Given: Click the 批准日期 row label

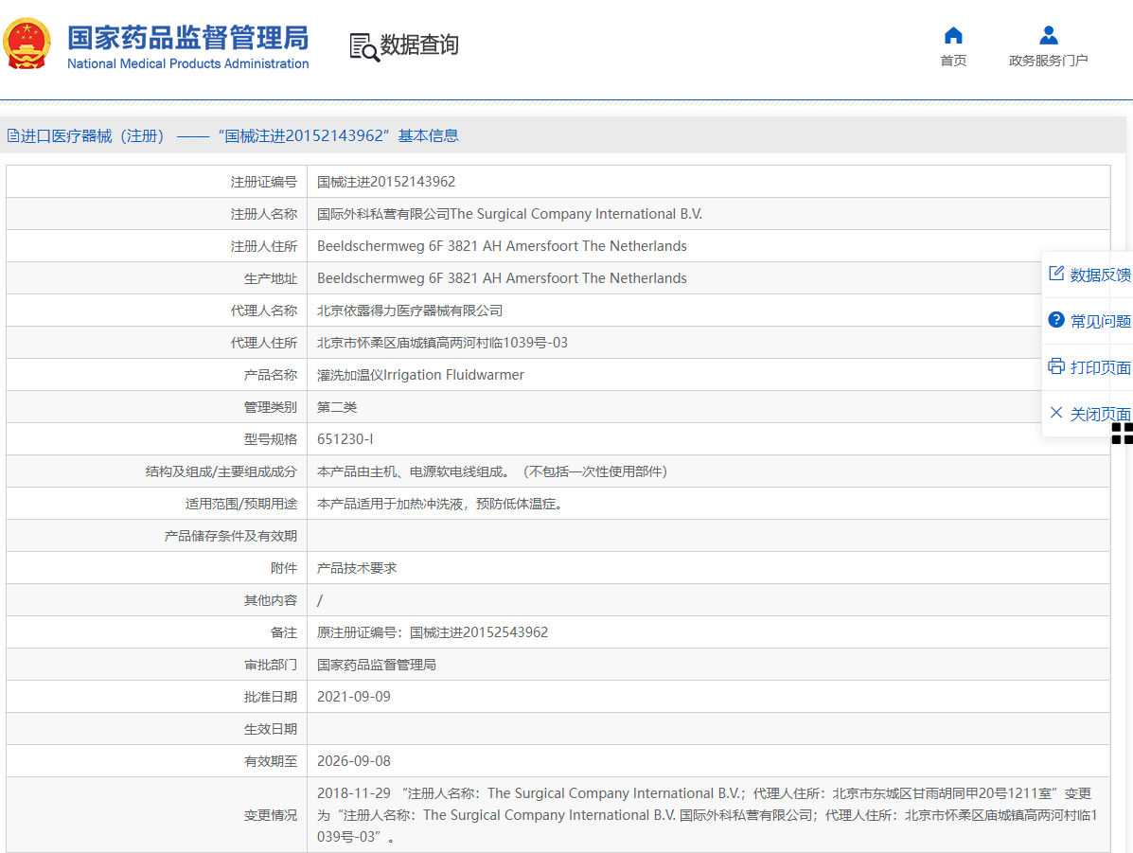Looking at the screenshot, I should coord(271,697).
